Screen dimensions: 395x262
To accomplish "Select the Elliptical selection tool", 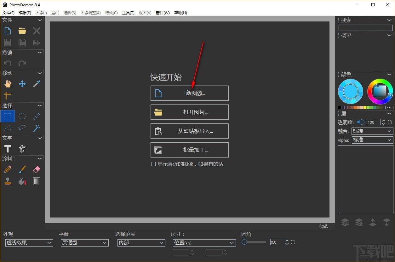I will (x=22, y=116).
